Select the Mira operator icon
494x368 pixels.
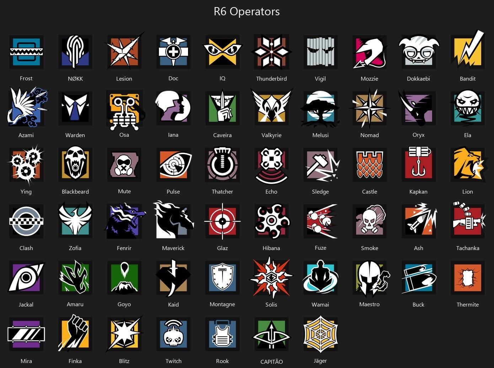[x=26, y=334]
